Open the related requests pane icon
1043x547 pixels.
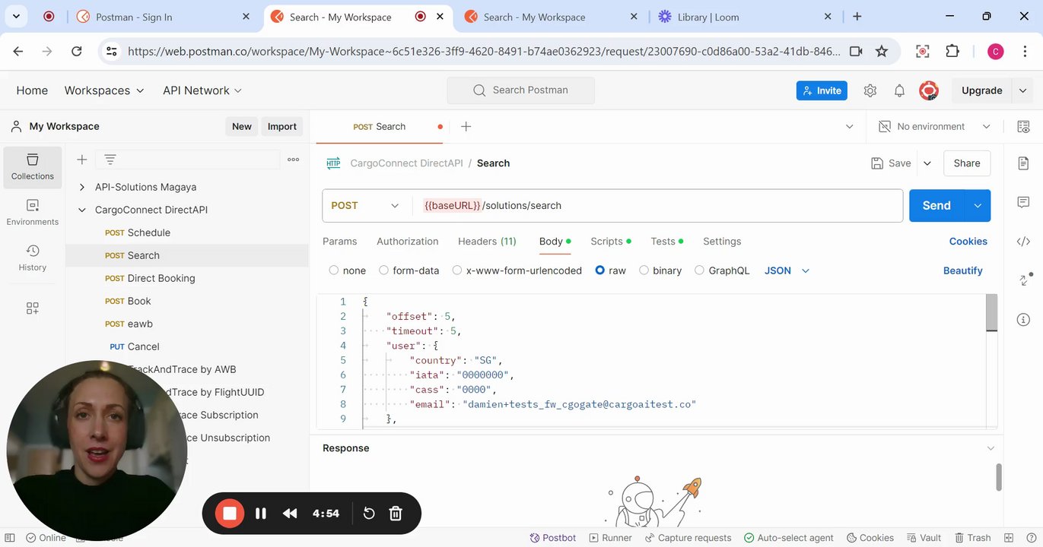point(1024,280)
